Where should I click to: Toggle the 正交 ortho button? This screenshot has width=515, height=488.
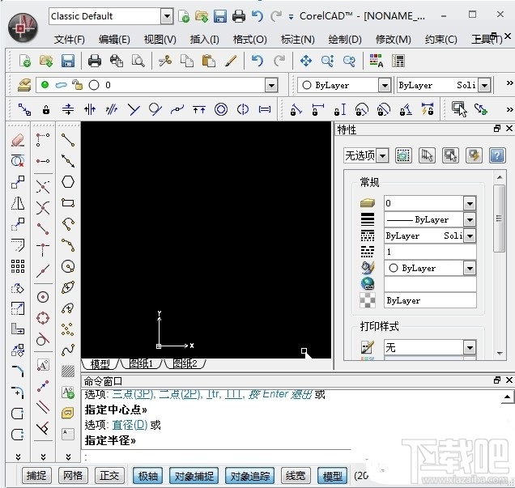(x=109, y=476)
